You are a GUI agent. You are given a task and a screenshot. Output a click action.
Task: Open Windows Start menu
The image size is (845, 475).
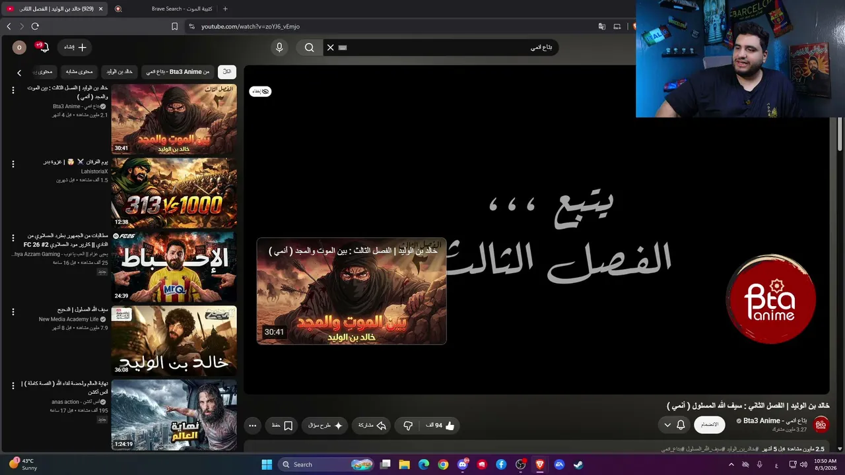point(267,464)
